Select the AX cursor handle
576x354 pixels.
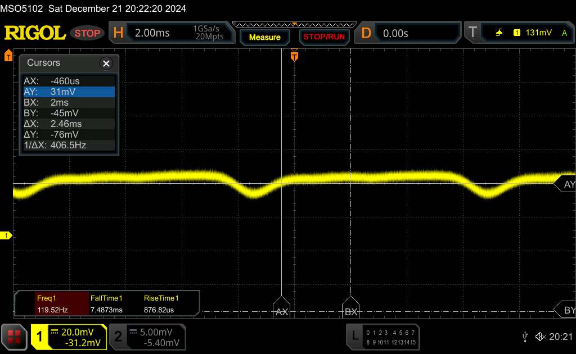pos(281,307)
